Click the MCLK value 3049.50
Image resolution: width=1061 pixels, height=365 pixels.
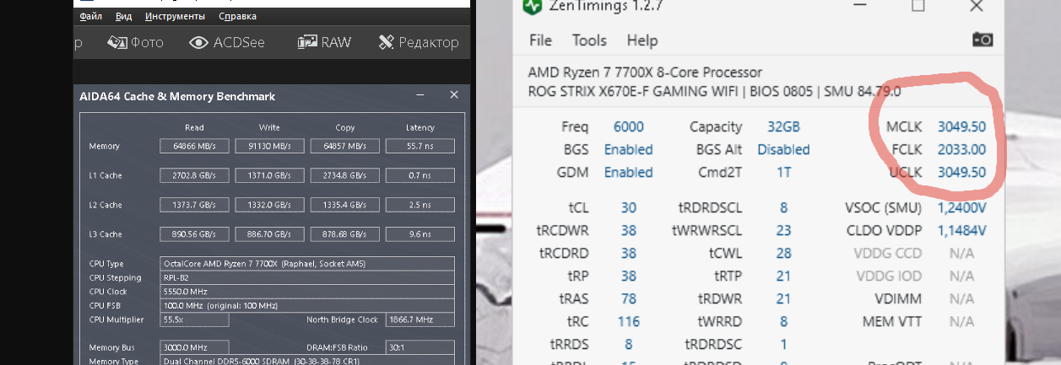(961, 127)
